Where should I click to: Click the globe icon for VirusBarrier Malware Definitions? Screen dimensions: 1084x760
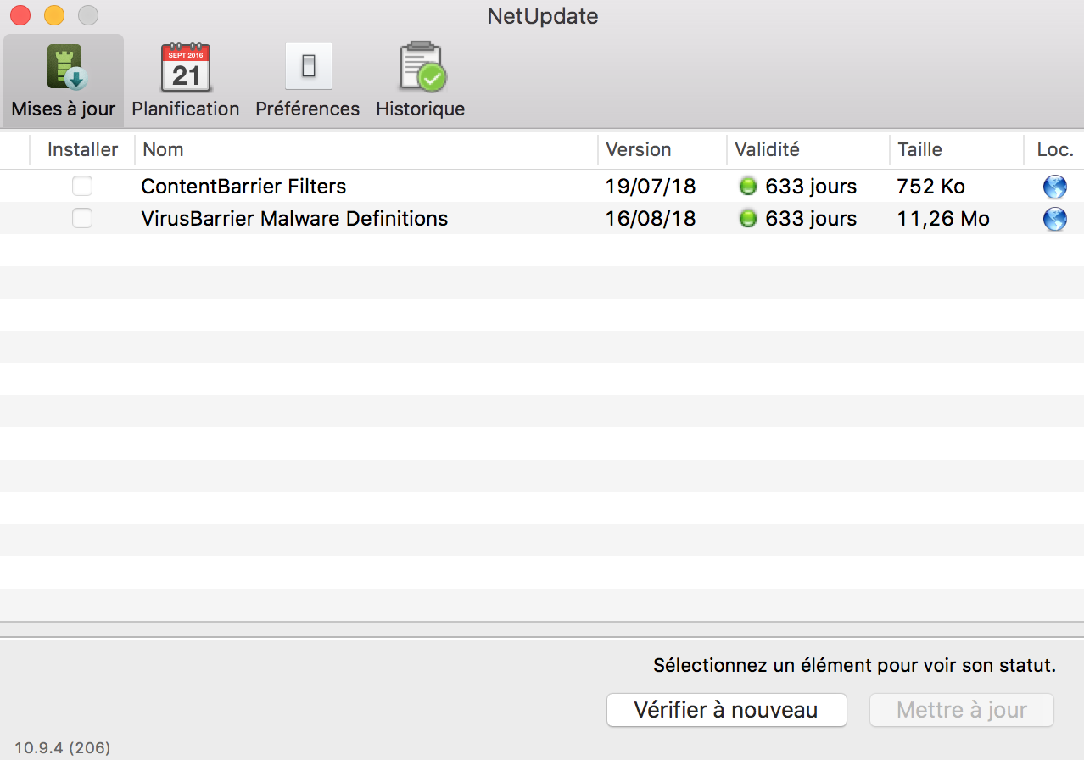click(x=1054, y=219)
